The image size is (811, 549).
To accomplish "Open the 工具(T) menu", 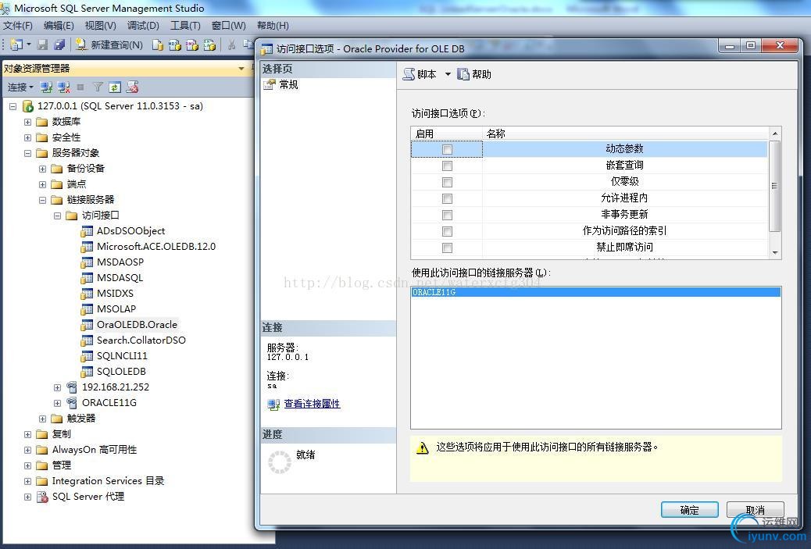I will 185,25.
